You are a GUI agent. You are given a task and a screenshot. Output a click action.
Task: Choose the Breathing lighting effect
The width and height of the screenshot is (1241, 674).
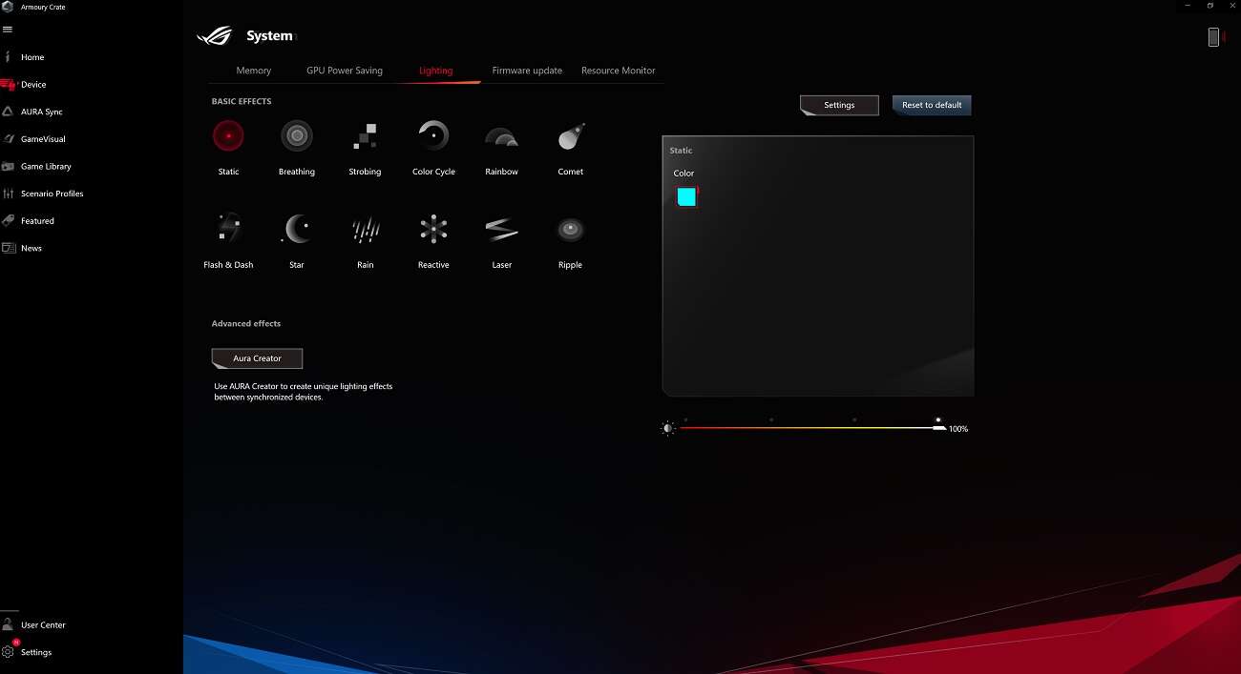pos(297,136)
